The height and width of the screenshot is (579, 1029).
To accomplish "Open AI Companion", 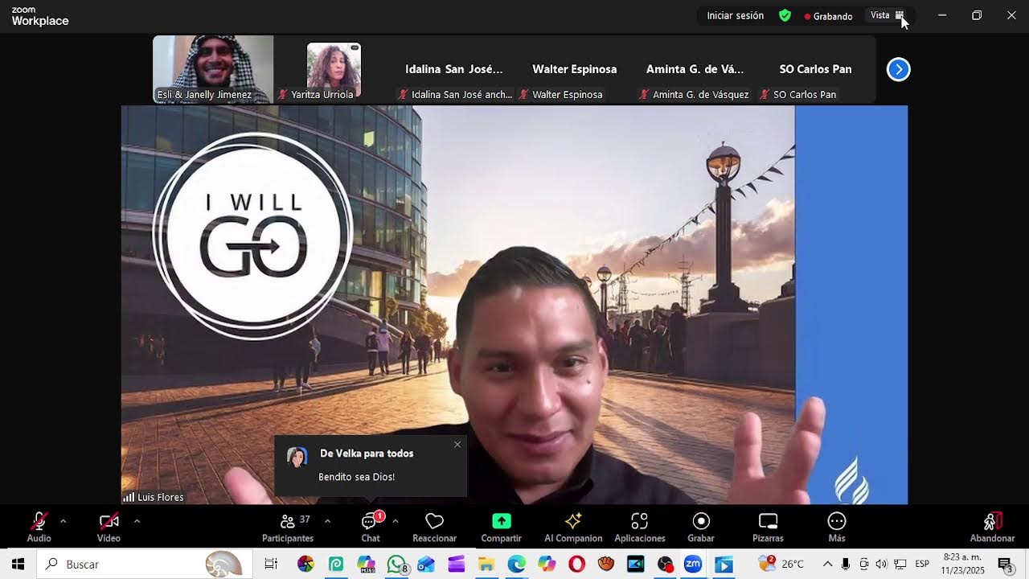I will 573,528.
